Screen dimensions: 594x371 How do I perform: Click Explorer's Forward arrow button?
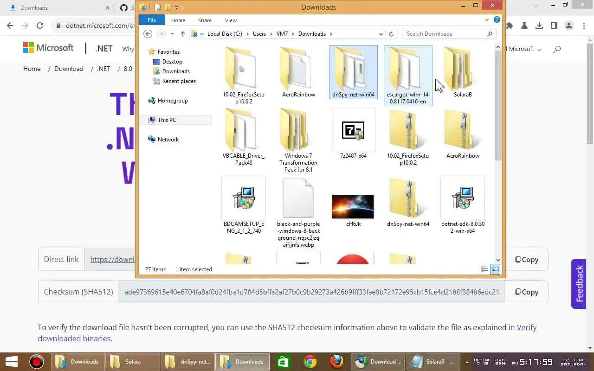pyautogui.click(x=161, y=34)
